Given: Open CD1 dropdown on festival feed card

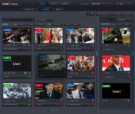Looking at the screenshot, I should point(79,77).
